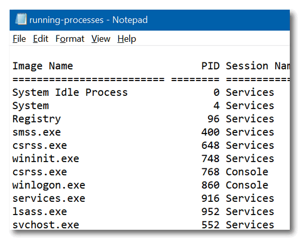300x240 pixels.
Task: Open the Help menu
Action: point(126,39)
